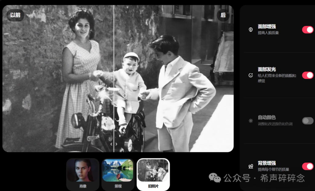Disable the 面部增强 toggle switch
315x191 pixels.
tap(308, 30)
